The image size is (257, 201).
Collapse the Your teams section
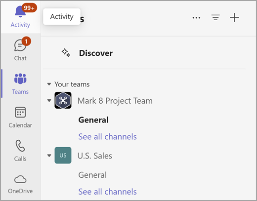point(49,84)
